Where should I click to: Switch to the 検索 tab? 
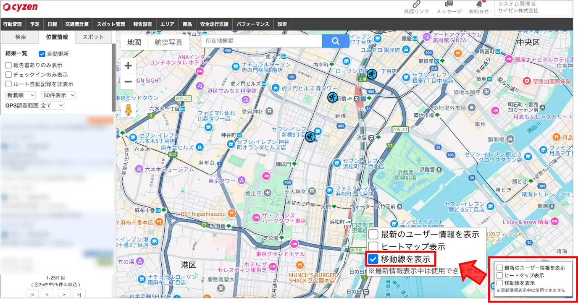pos(20,37)
